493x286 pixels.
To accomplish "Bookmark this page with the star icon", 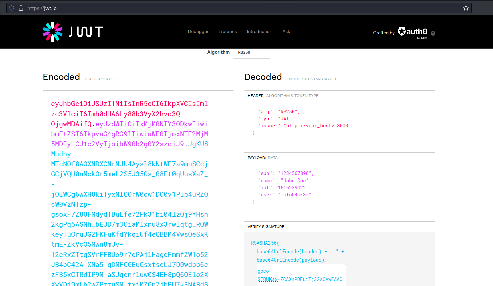I will tap(466, 8).
